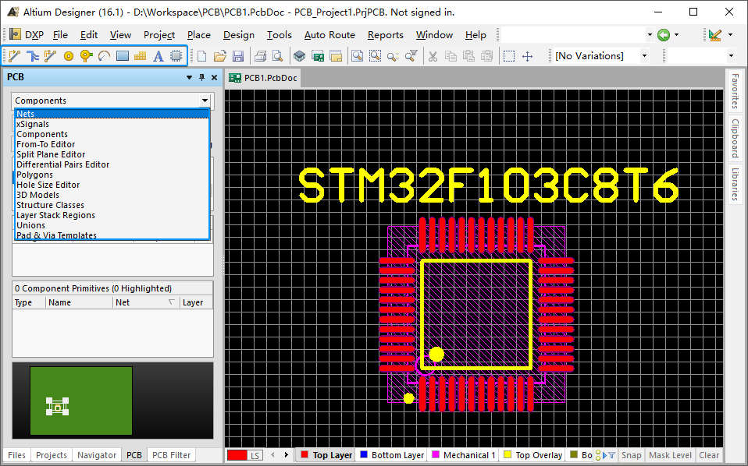Switch to the Mechanical 1 layer tab
The height and width of the screenshot is (466, 748).
(464, 455)
